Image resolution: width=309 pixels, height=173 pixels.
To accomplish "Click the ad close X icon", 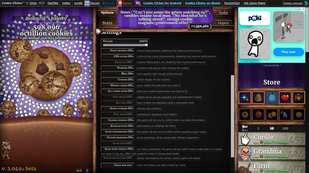I will click(304, 9).
